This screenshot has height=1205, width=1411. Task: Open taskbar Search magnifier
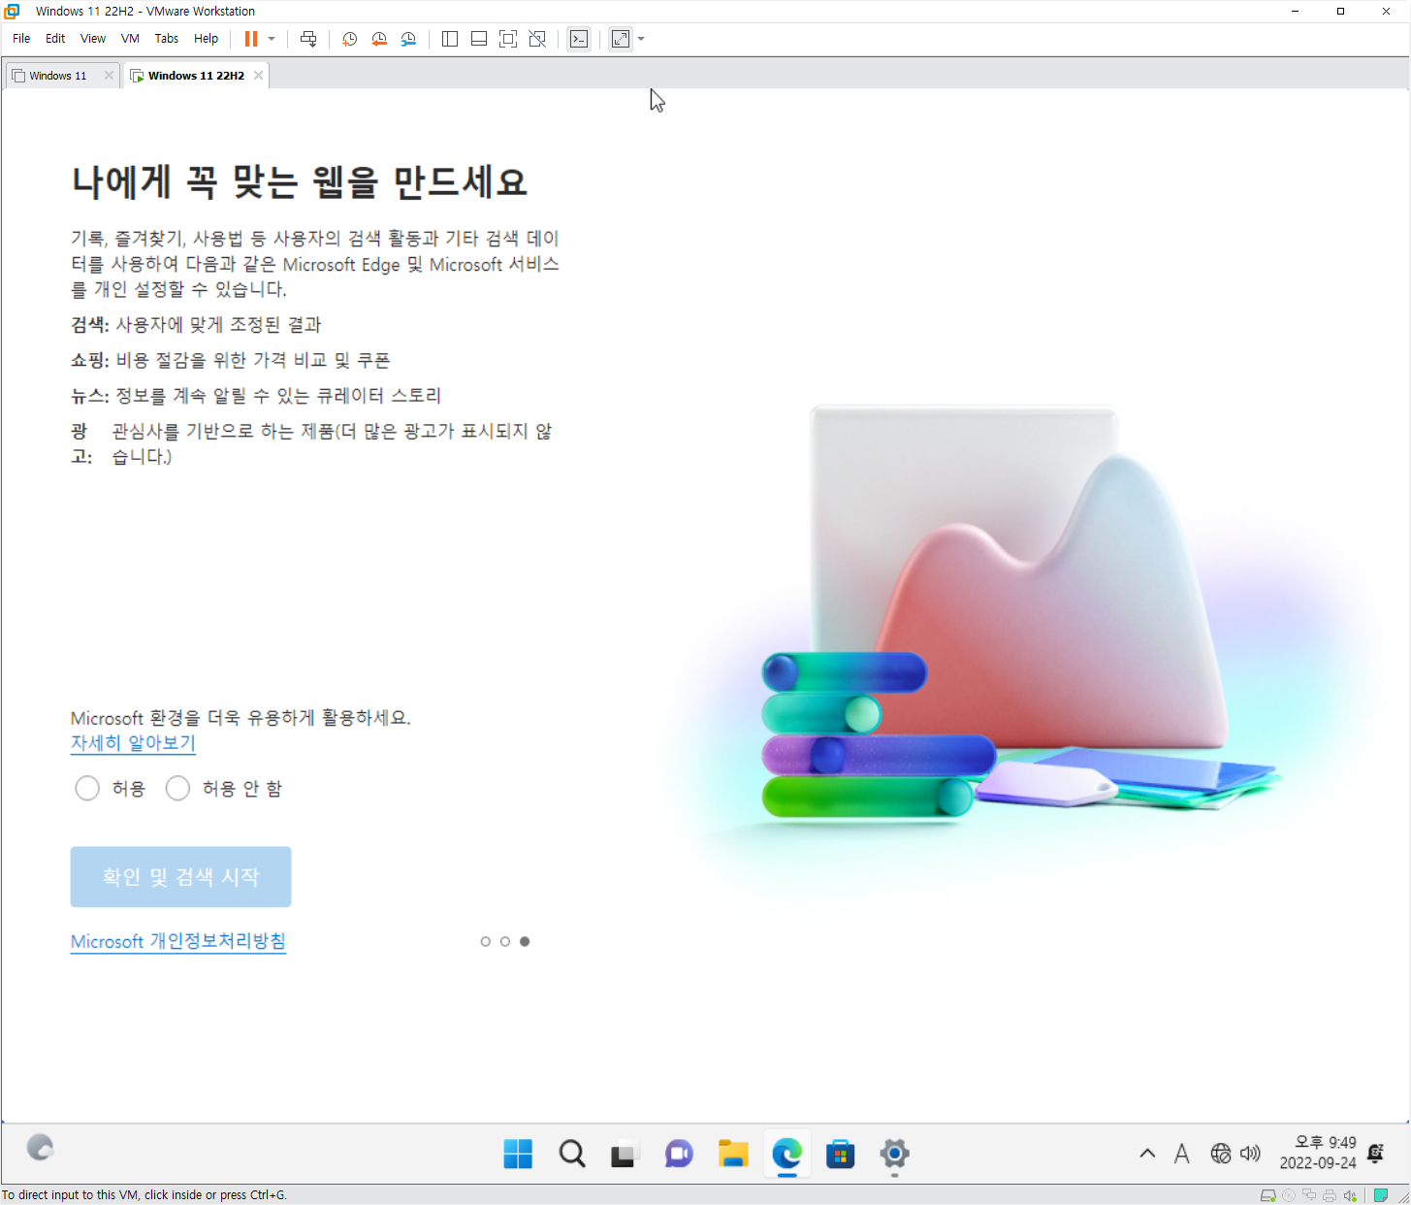[572, 1154]
